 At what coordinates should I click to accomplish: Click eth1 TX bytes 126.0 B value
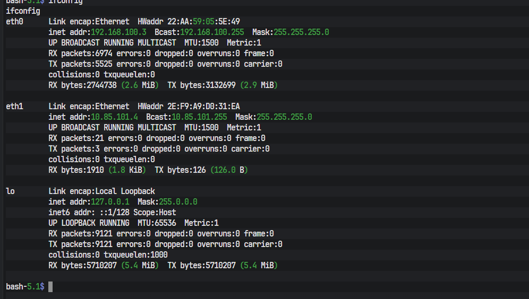pos(229,170)
